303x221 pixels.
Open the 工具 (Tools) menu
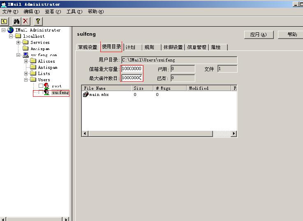point(74,11)
